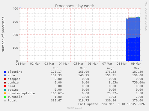
Task: Click the 'Cur:' column header
Action: point(56,68)
